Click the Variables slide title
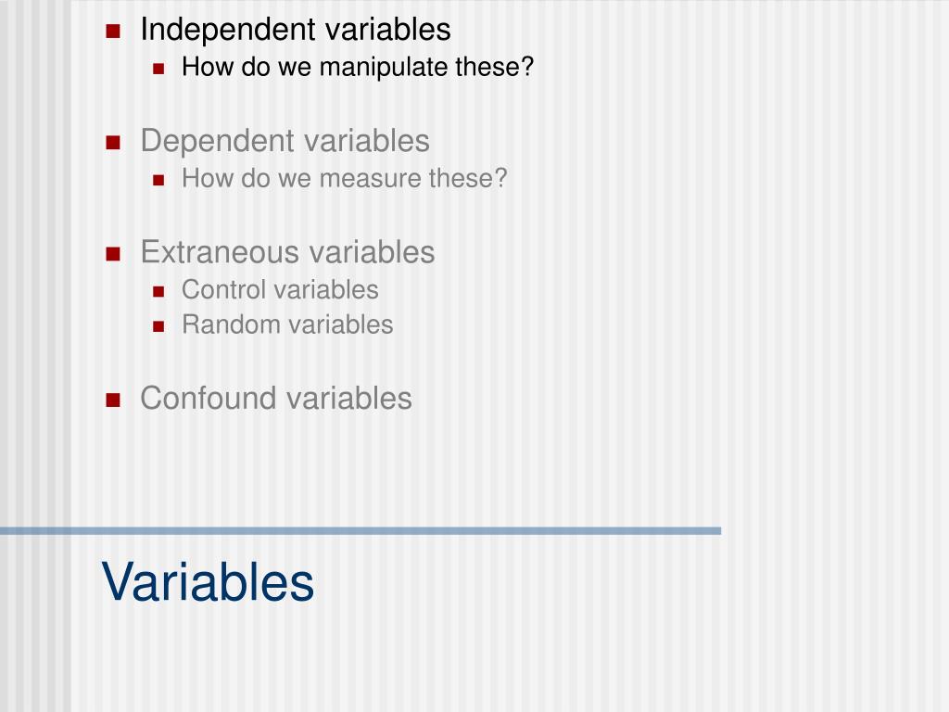Screen dimensions: 949x712 point(208,582)
